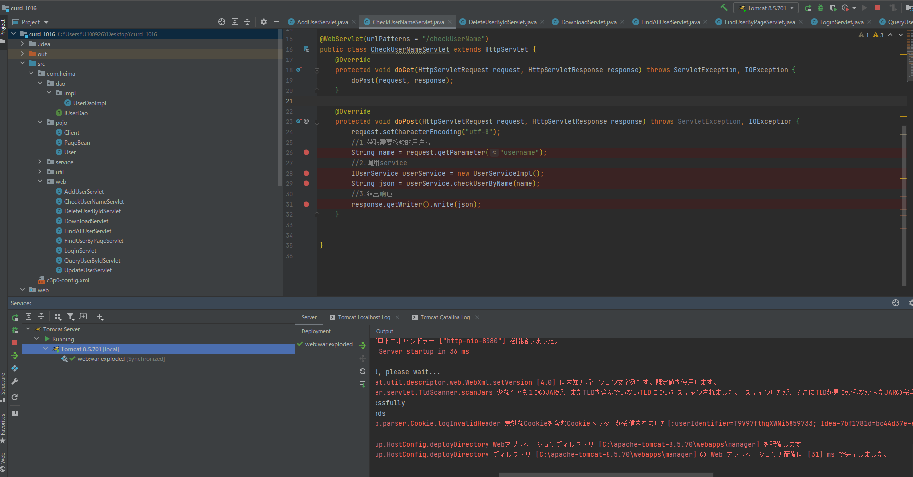Screen dimensions: 913x477
Task: Rerun the server in the Services sidebar
Action: [15, 318]
